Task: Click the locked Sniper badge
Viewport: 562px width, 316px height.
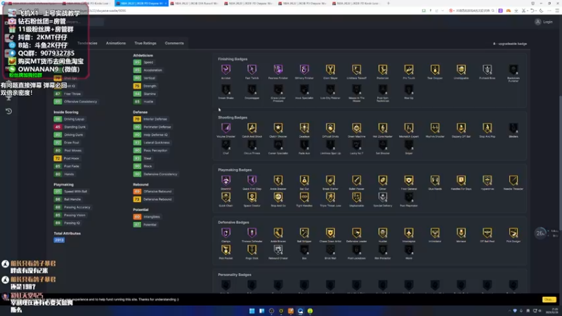Action: [x=409, y=145]
